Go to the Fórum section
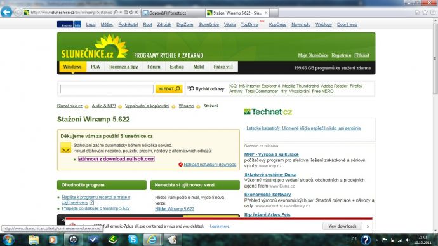 [154, 67]
